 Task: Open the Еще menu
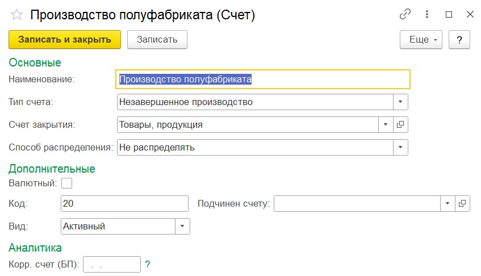point(421,40)
